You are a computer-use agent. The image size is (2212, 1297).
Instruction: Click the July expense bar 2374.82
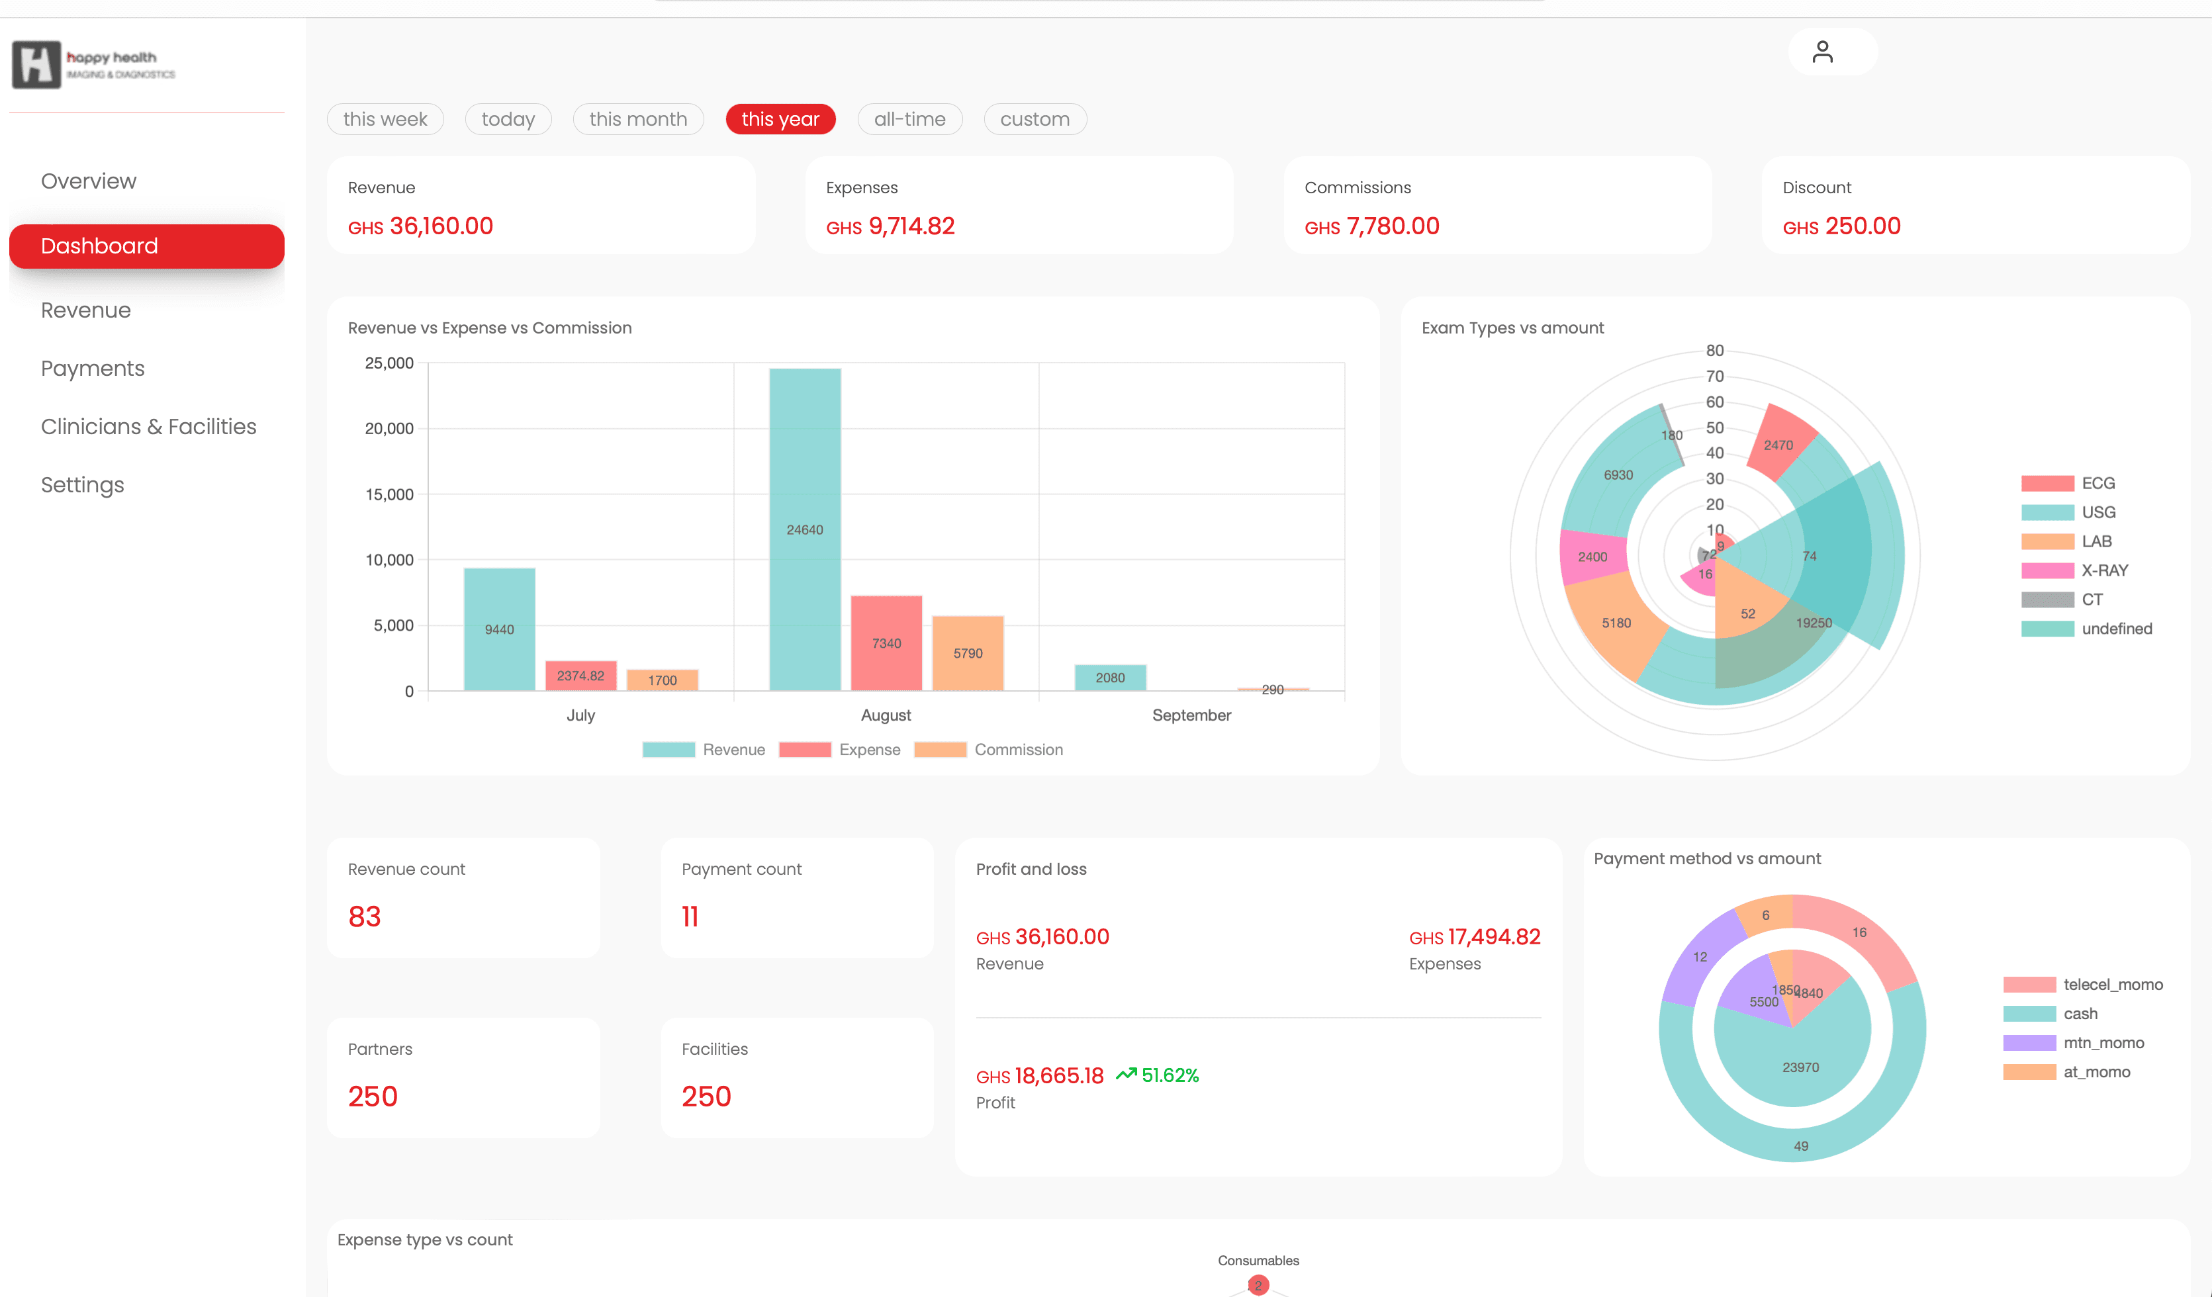pyautogui.click(x=581, y=676)
